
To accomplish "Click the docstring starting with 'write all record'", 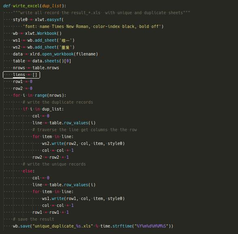I will [x=101, y=13].
